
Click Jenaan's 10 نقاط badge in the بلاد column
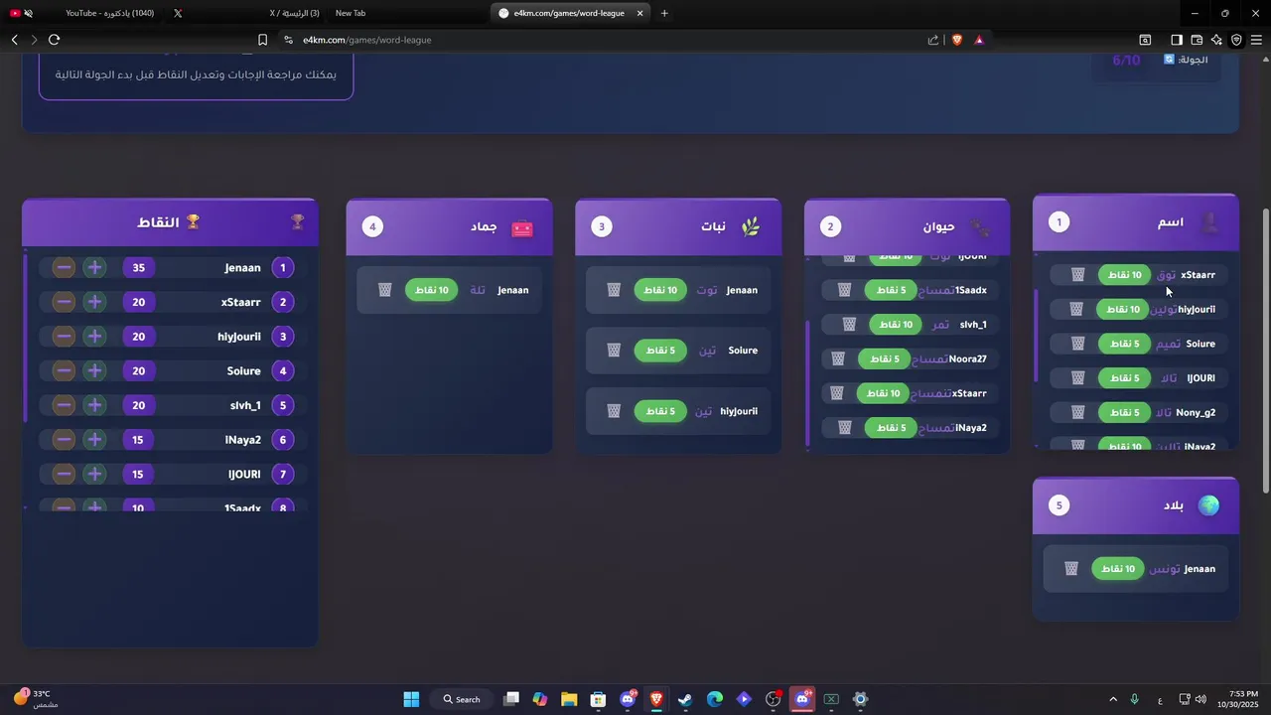point(1117,569)
